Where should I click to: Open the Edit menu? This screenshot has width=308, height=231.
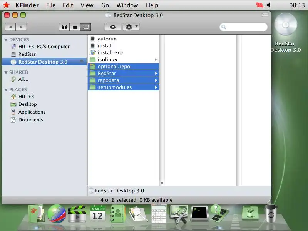coord(68,5)
